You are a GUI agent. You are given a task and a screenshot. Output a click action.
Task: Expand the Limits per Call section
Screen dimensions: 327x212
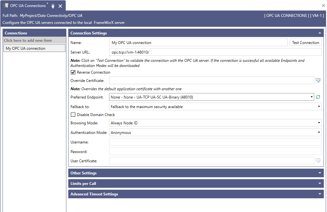196,183
